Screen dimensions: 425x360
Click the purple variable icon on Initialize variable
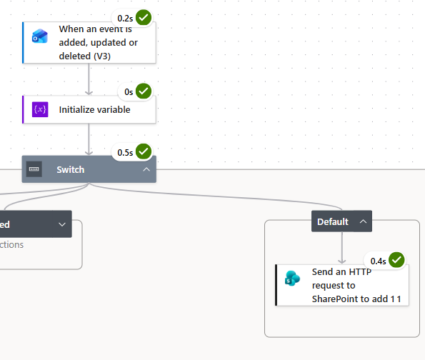(40, 109)
